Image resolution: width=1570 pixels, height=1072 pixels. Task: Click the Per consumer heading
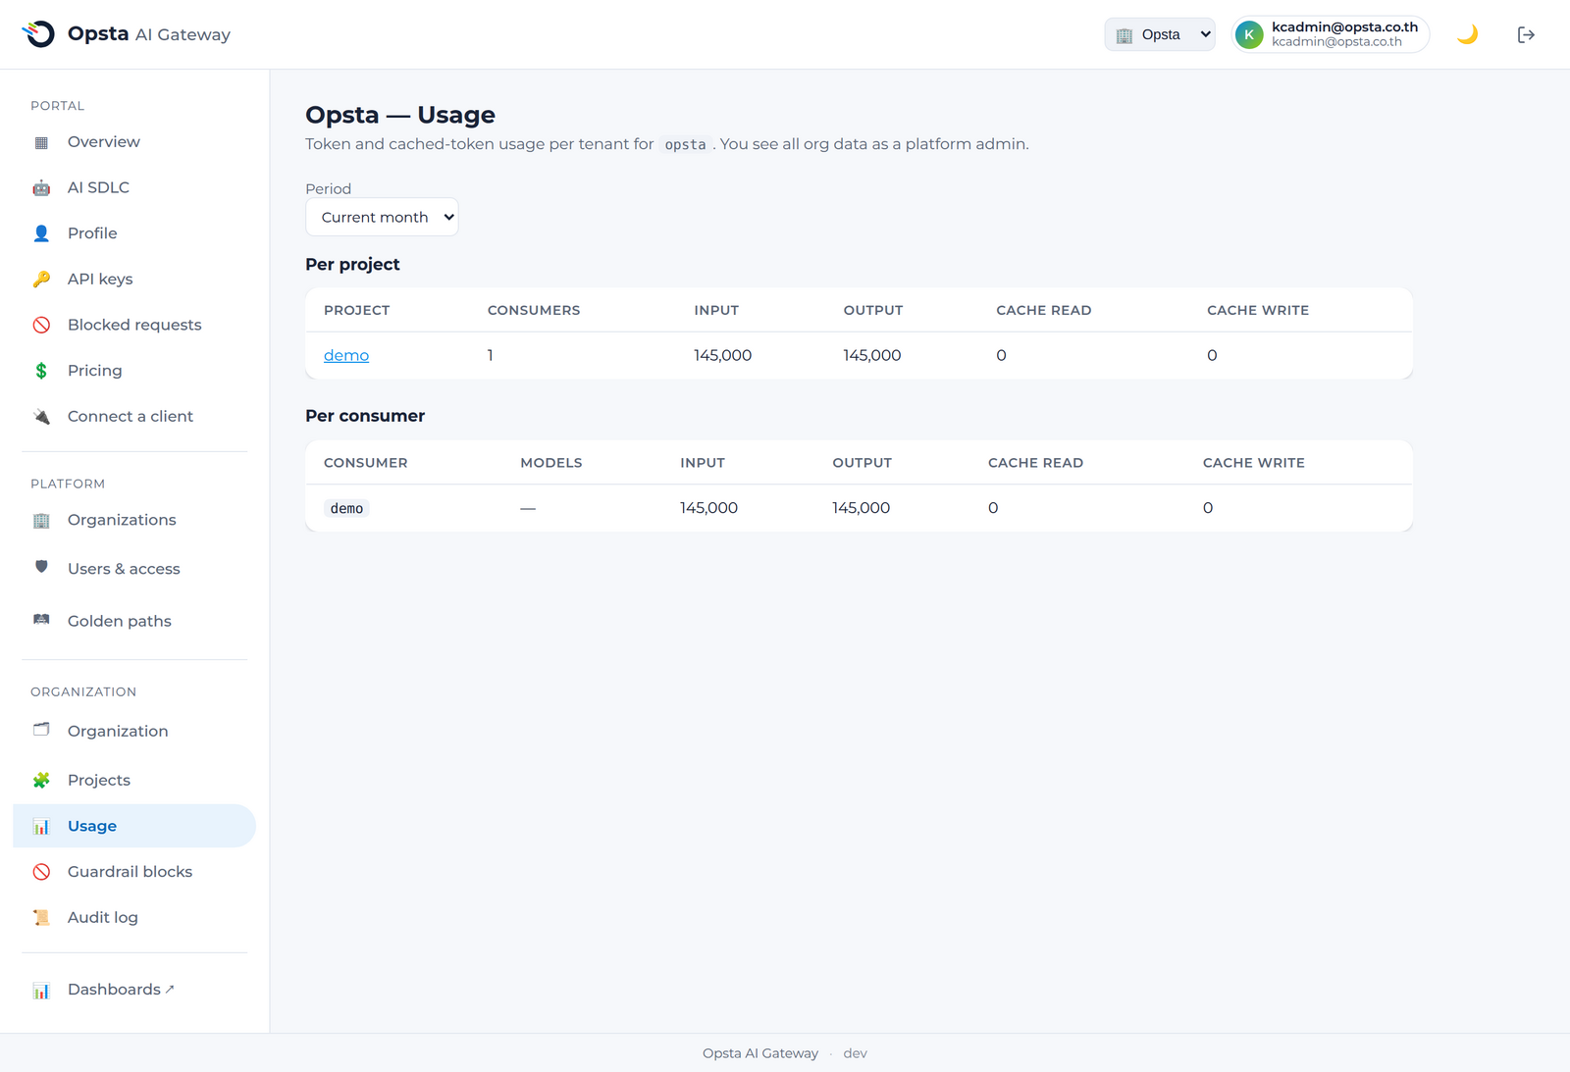365,416
